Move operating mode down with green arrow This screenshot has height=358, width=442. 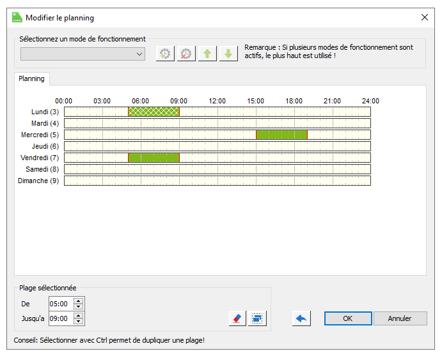(x=228, y=54)
